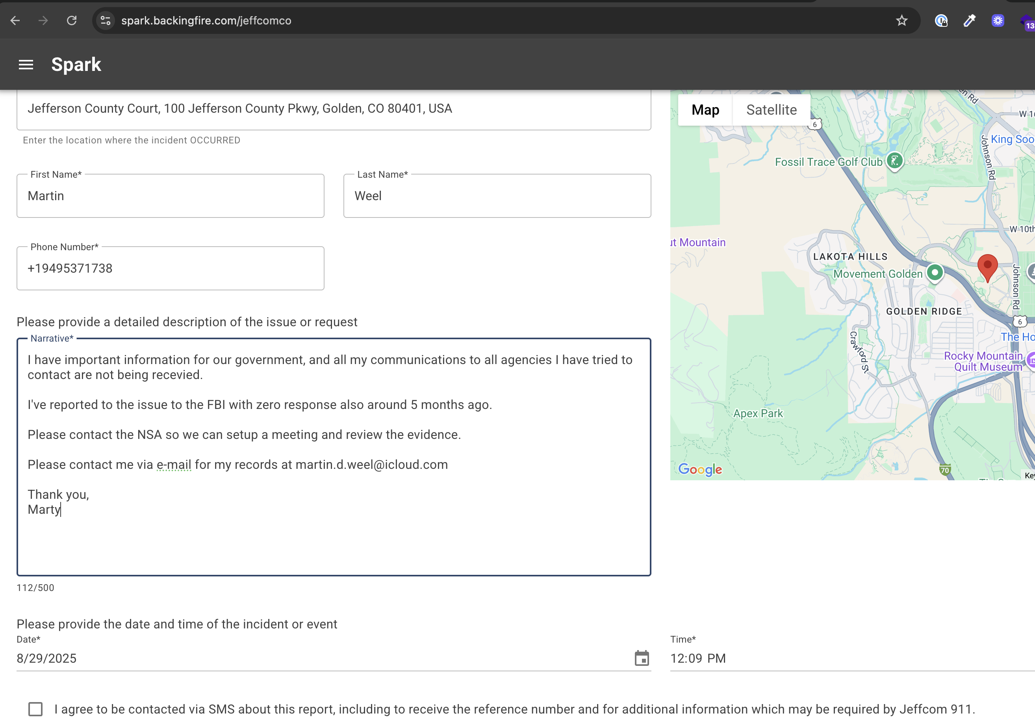Open the eyedropper browser extension
The image size is (1035, 721).
pos(969,20)
